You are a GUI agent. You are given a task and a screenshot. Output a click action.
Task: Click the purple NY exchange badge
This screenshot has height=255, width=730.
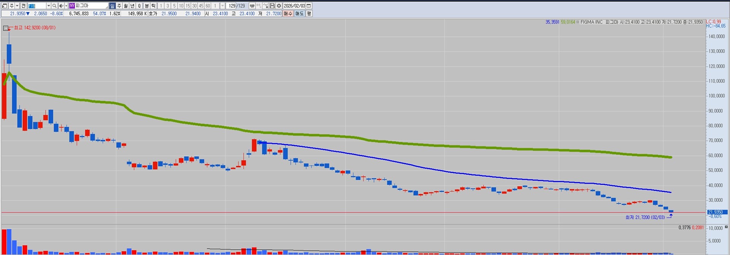coord(72,6)
